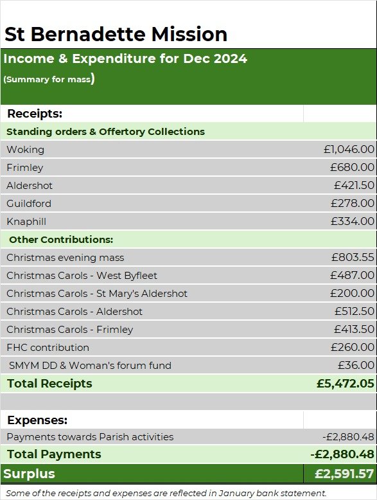This screenshot has height=500, width=377.
Task: Select the St Mary's Aldershot amount £200.00
Action: coord(352,293)
